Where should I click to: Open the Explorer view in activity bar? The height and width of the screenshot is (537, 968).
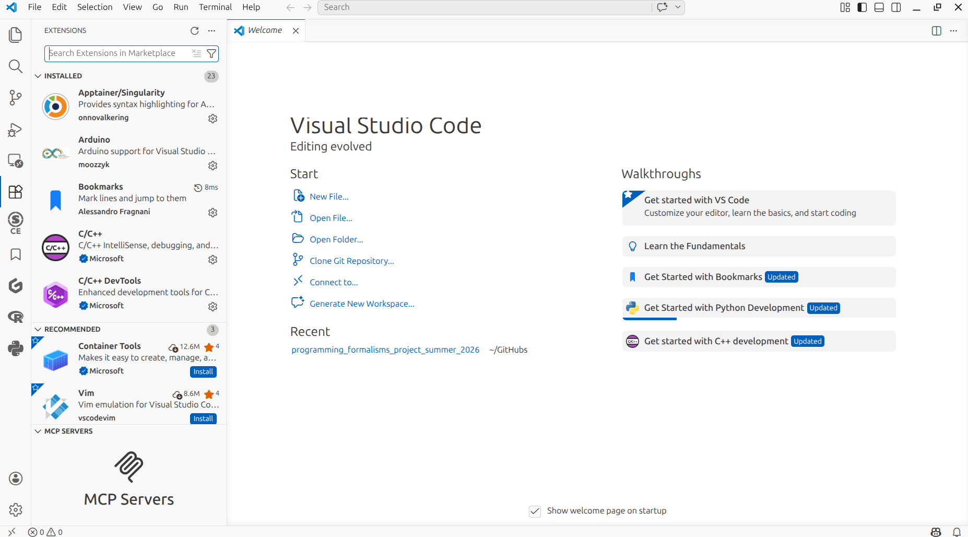coord(16,35)
